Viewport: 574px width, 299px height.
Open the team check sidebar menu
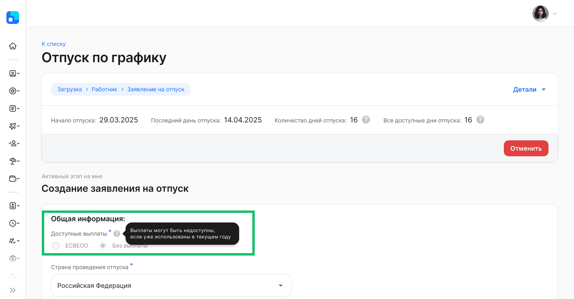pyautogui.click(x=14, y=241)
